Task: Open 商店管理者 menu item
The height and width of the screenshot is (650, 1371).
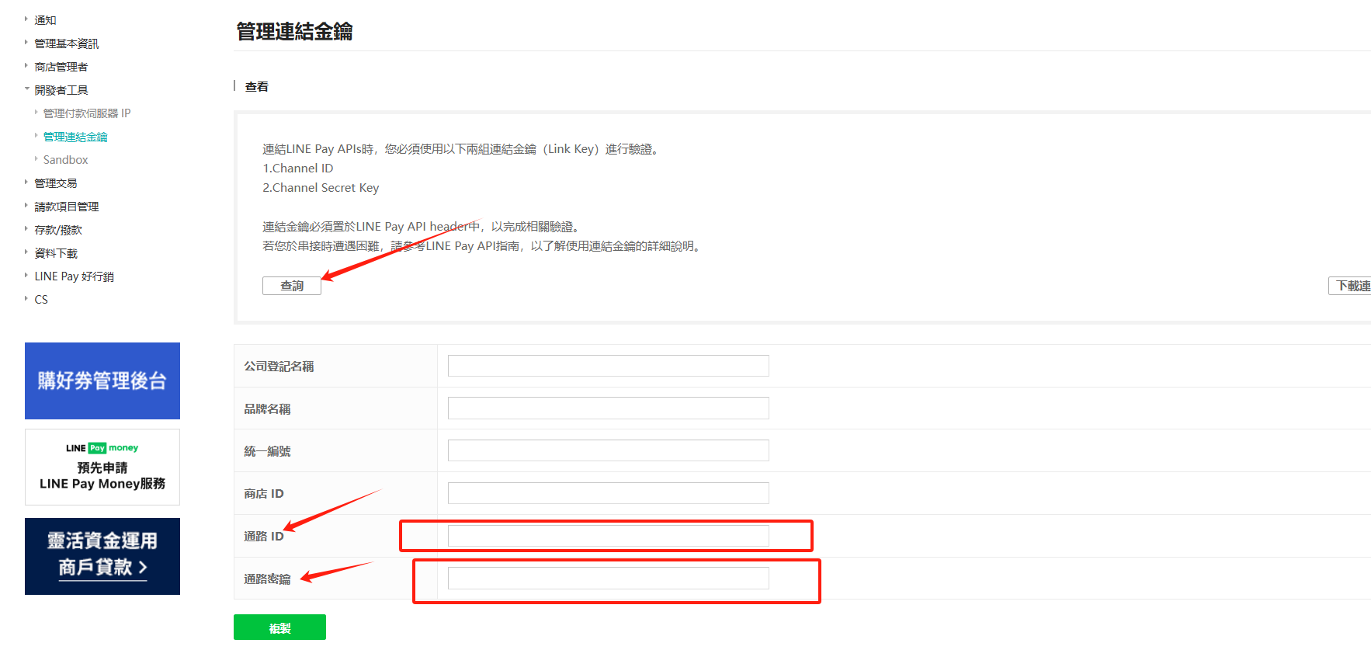Action: (x=61, y=67)
